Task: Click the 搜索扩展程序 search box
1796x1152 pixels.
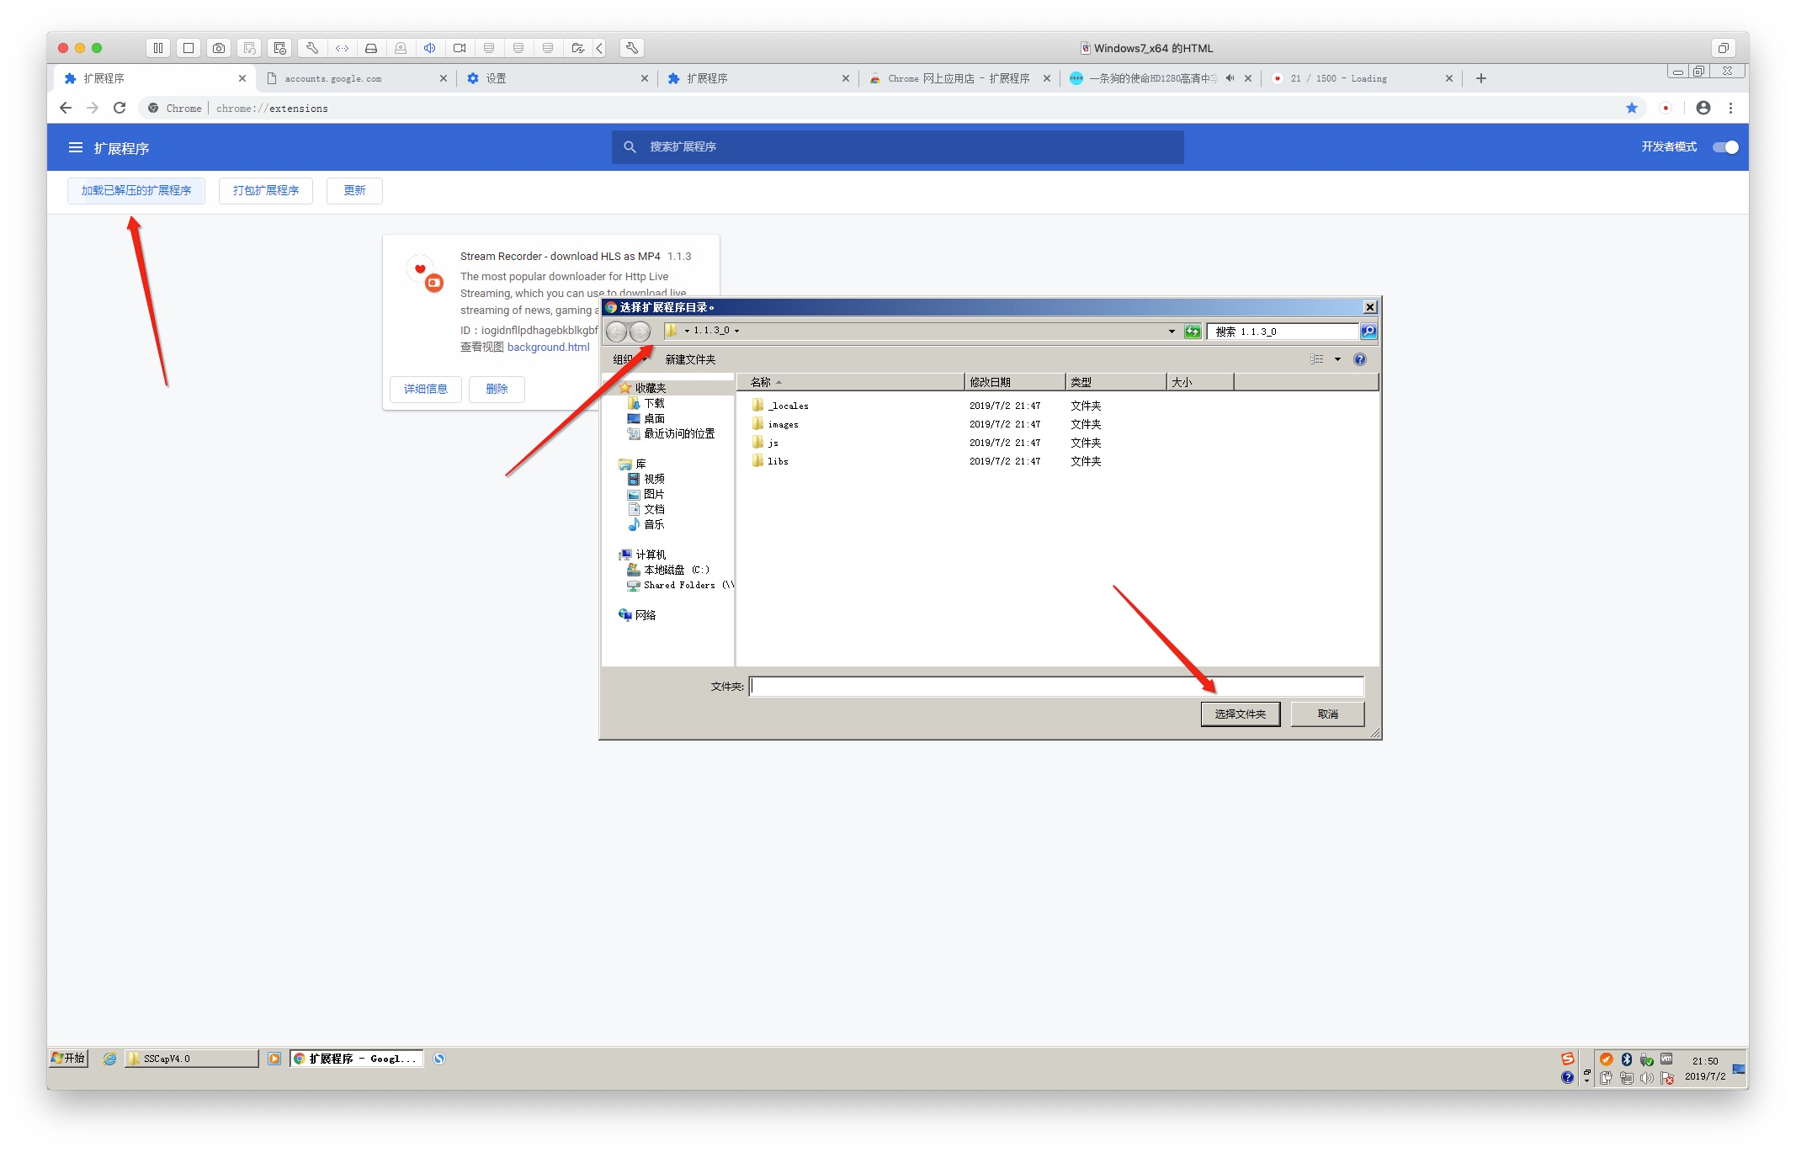Action: pyautogui.click(x=897, y=147)
